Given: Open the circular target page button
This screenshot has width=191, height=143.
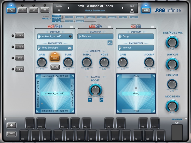Looking at the screenshot, I should 34,10.
